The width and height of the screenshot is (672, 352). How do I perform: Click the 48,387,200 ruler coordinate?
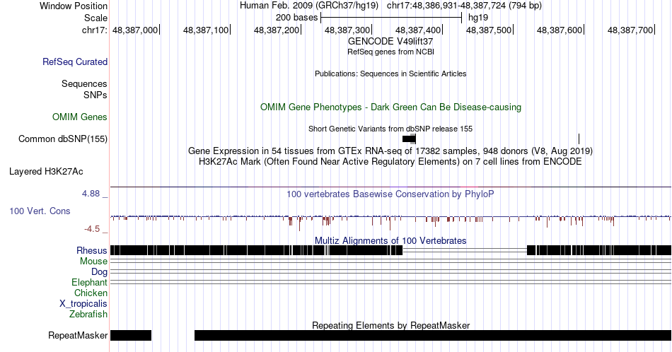[x=277, y=30]
